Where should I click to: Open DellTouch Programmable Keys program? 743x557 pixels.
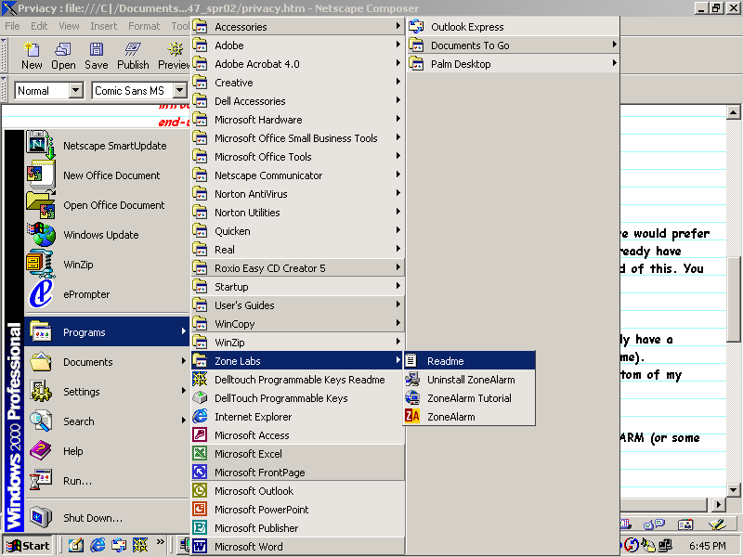298,398
